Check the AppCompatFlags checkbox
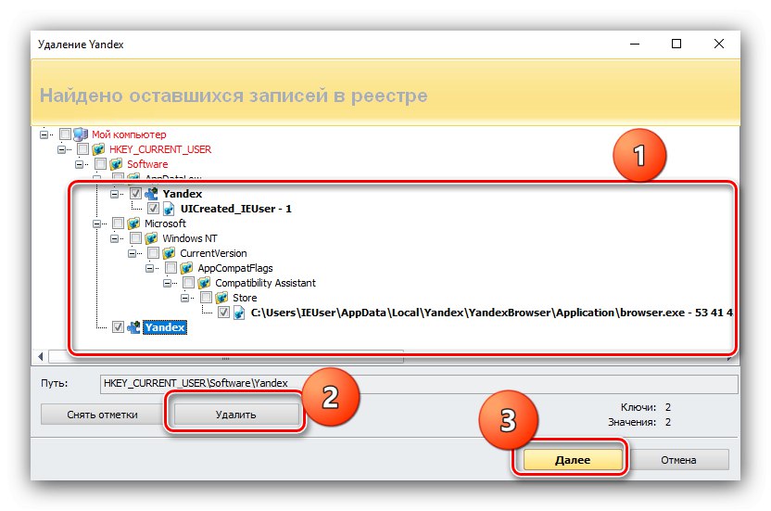Screen dimensions: 771x511 point(171,268)
